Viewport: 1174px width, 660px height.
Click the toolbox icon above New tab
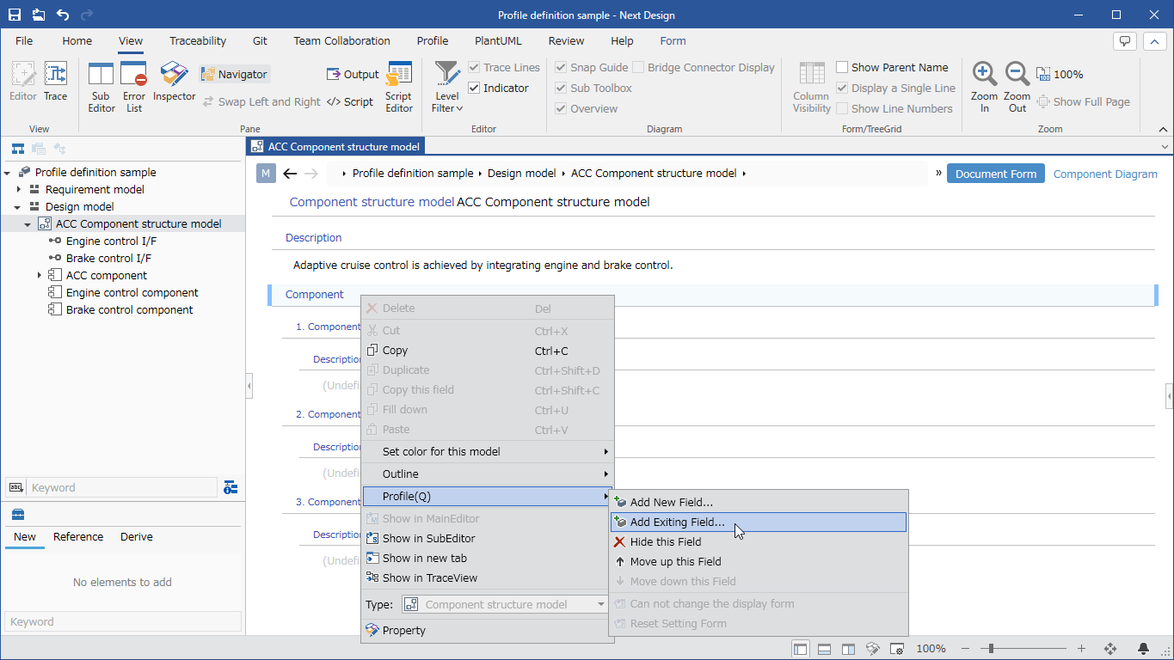pyautogui.click(x=17, y=515)
